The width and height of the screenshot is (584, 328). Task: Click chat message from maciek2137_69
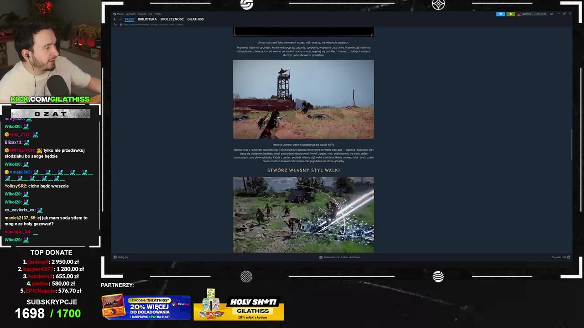click(46, 221)
